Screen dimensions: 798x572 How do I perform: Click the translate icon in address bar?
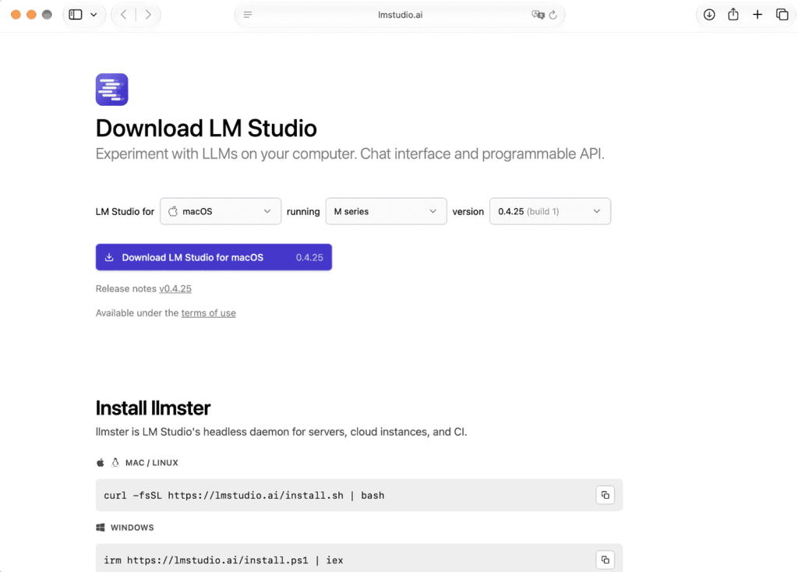pyautogui.click(x=538, y=15)
